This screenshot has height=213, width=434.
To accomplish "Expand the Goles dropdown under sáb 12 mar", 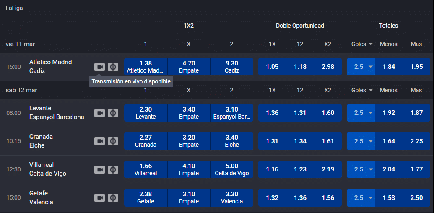I will coord(362,90).
